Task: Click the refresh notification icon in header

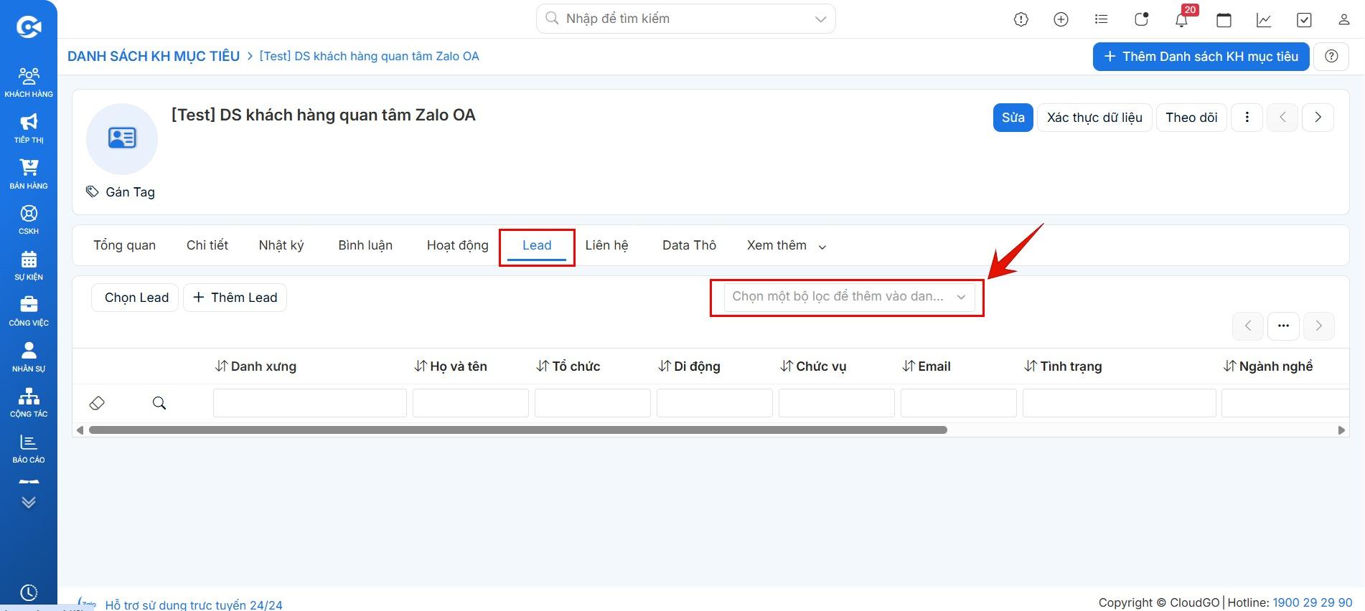Action: click(1142, 19)
